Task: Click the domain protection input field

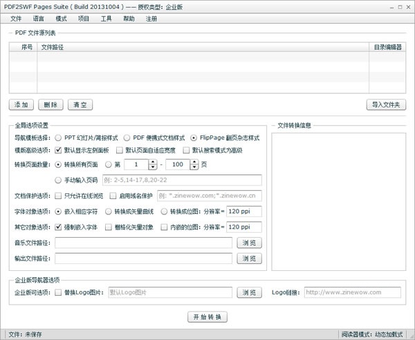Action: tap(210, 196)
